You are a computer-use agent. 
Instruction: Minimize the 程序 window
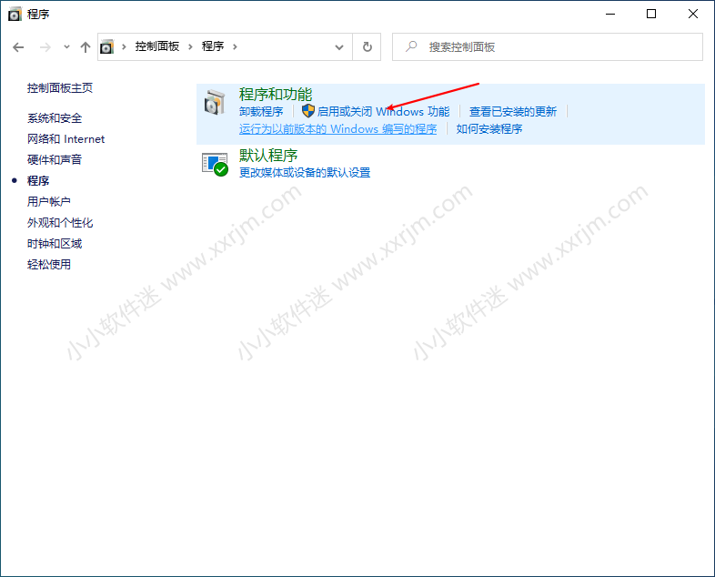(610, 15)
